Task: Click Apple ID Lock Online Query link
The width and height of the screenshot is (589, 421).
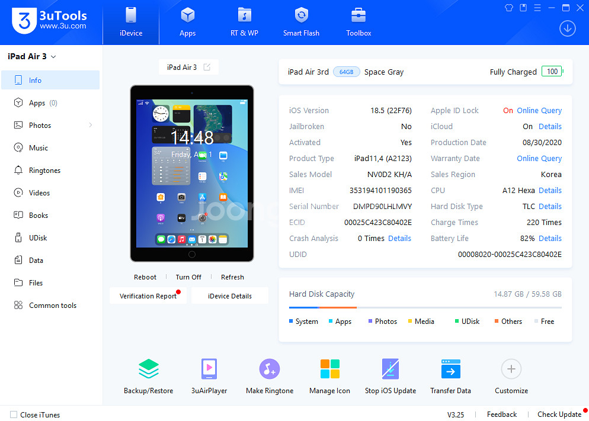Action: (x=539, y=110)
